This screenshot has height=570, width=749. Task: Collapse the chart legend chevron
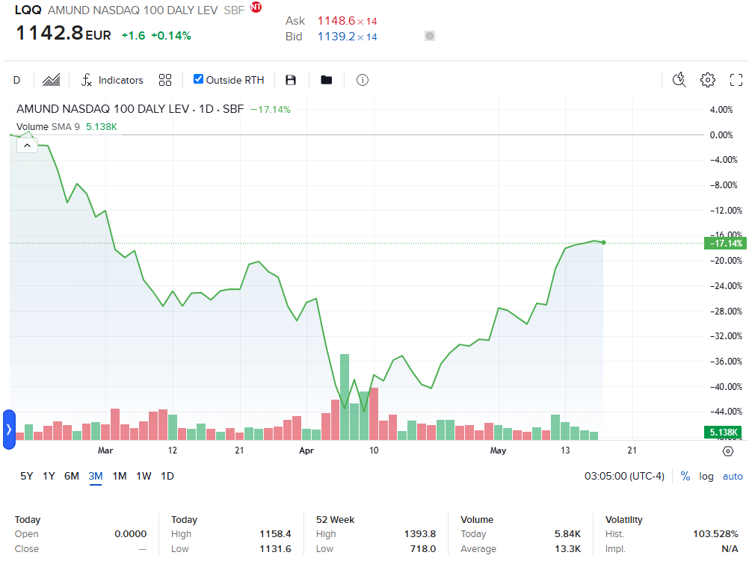27,145
